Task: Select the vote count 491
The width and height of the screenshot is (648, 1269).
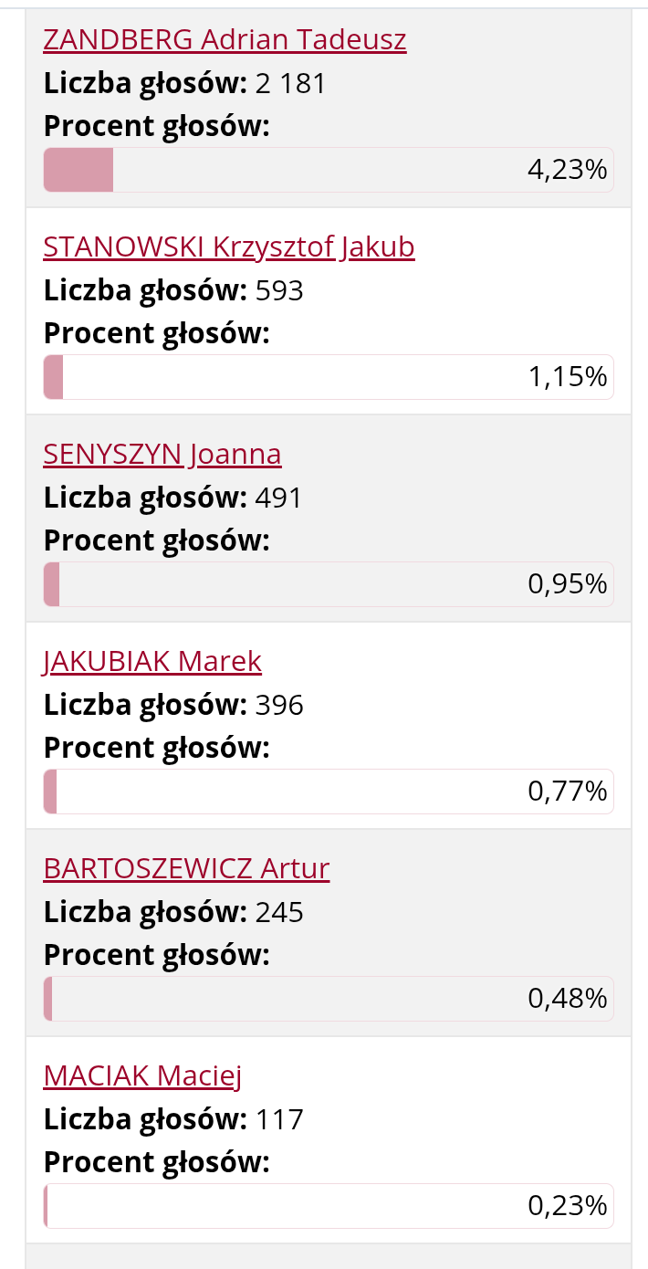Action: click(x=278, y=498)
